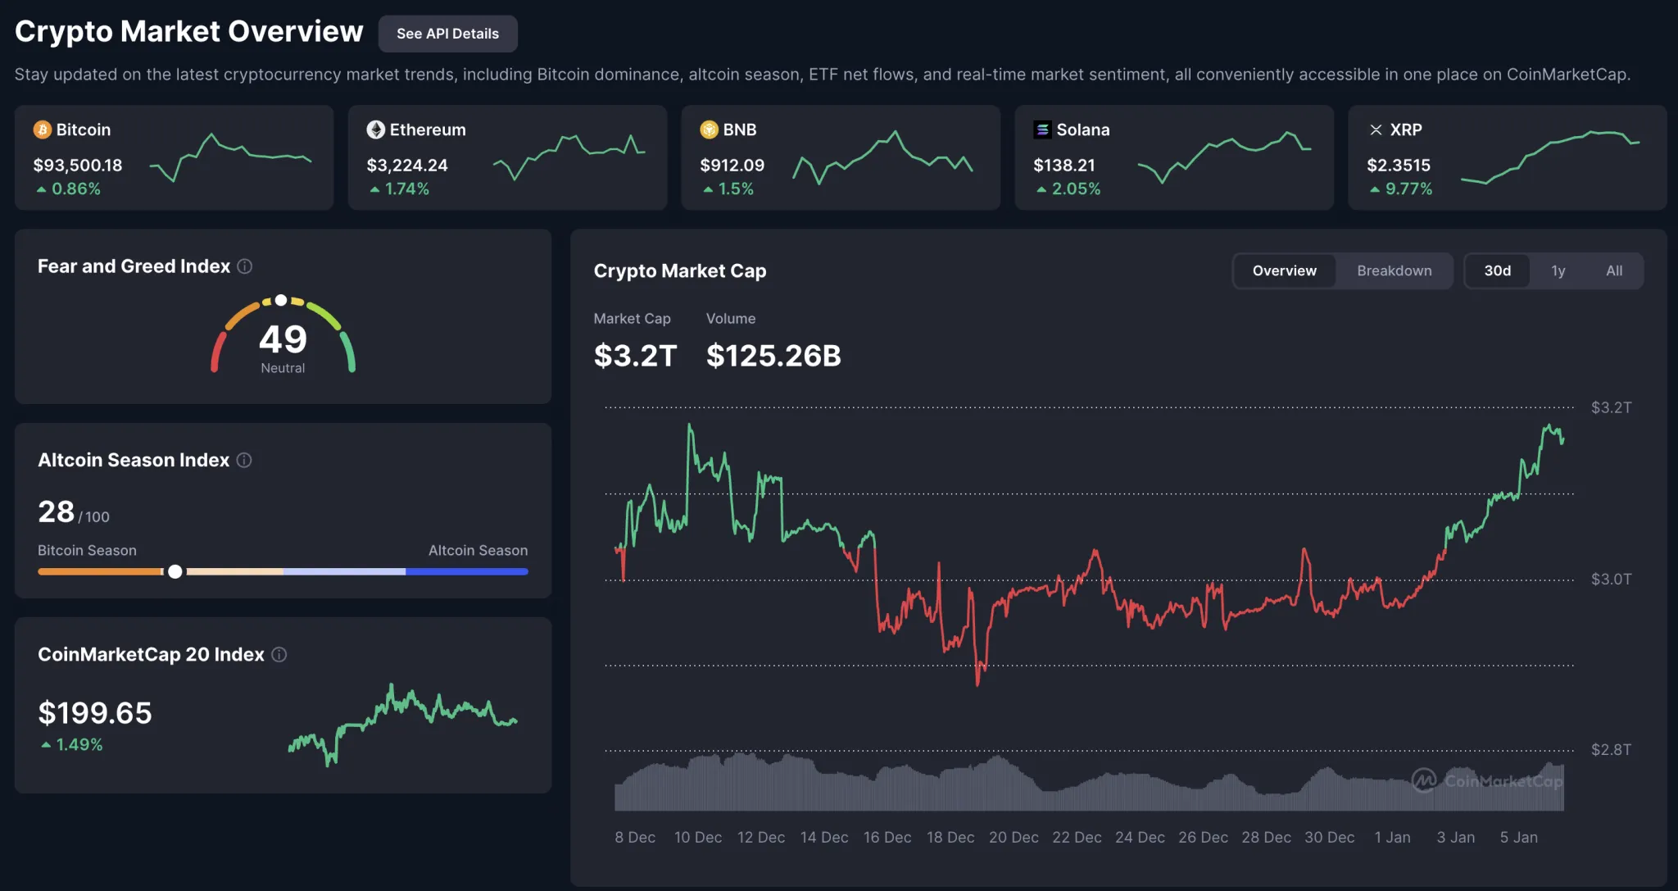
Task: Click the XRP logo icon
Action: (x=1375, y=129)
